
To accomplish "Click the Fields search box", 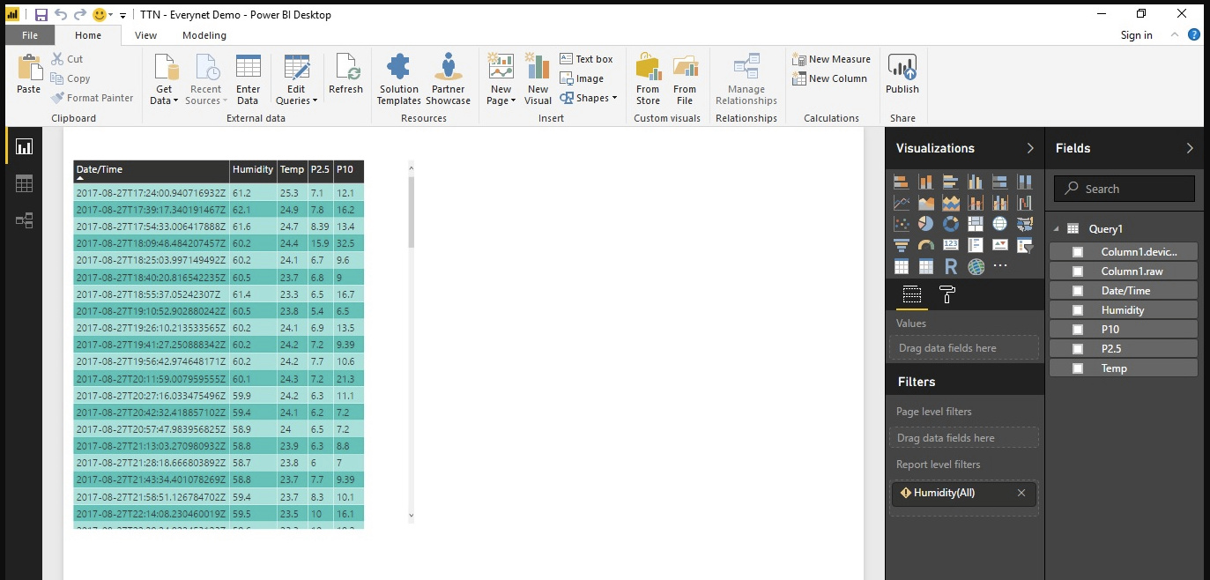I will pyautogui.click(x=1125, y=189).
